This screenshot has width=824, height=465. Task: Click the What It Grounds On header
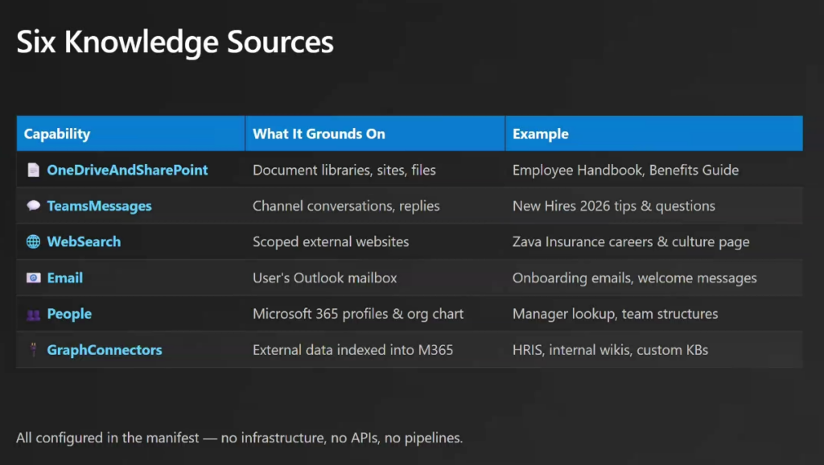click(x=319, y=134)
